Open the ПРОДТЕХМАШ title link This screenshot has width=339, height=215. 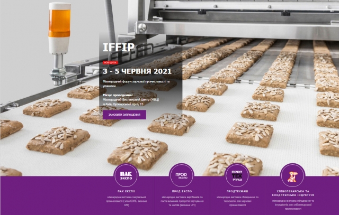237,191
